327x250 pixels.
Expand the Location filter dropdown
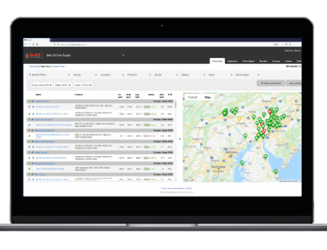point(112,75)
